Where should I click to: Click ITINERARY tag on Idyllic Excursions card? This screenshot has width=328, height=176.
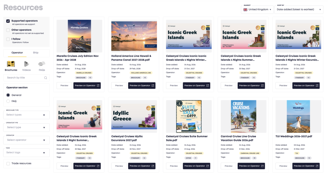point(135,158)
